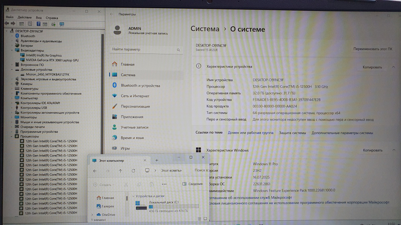401x225 pixels.
Task: Select NVIDIA GeForce RTX 3060 Laptop GPU
Action: pos(52,60)
